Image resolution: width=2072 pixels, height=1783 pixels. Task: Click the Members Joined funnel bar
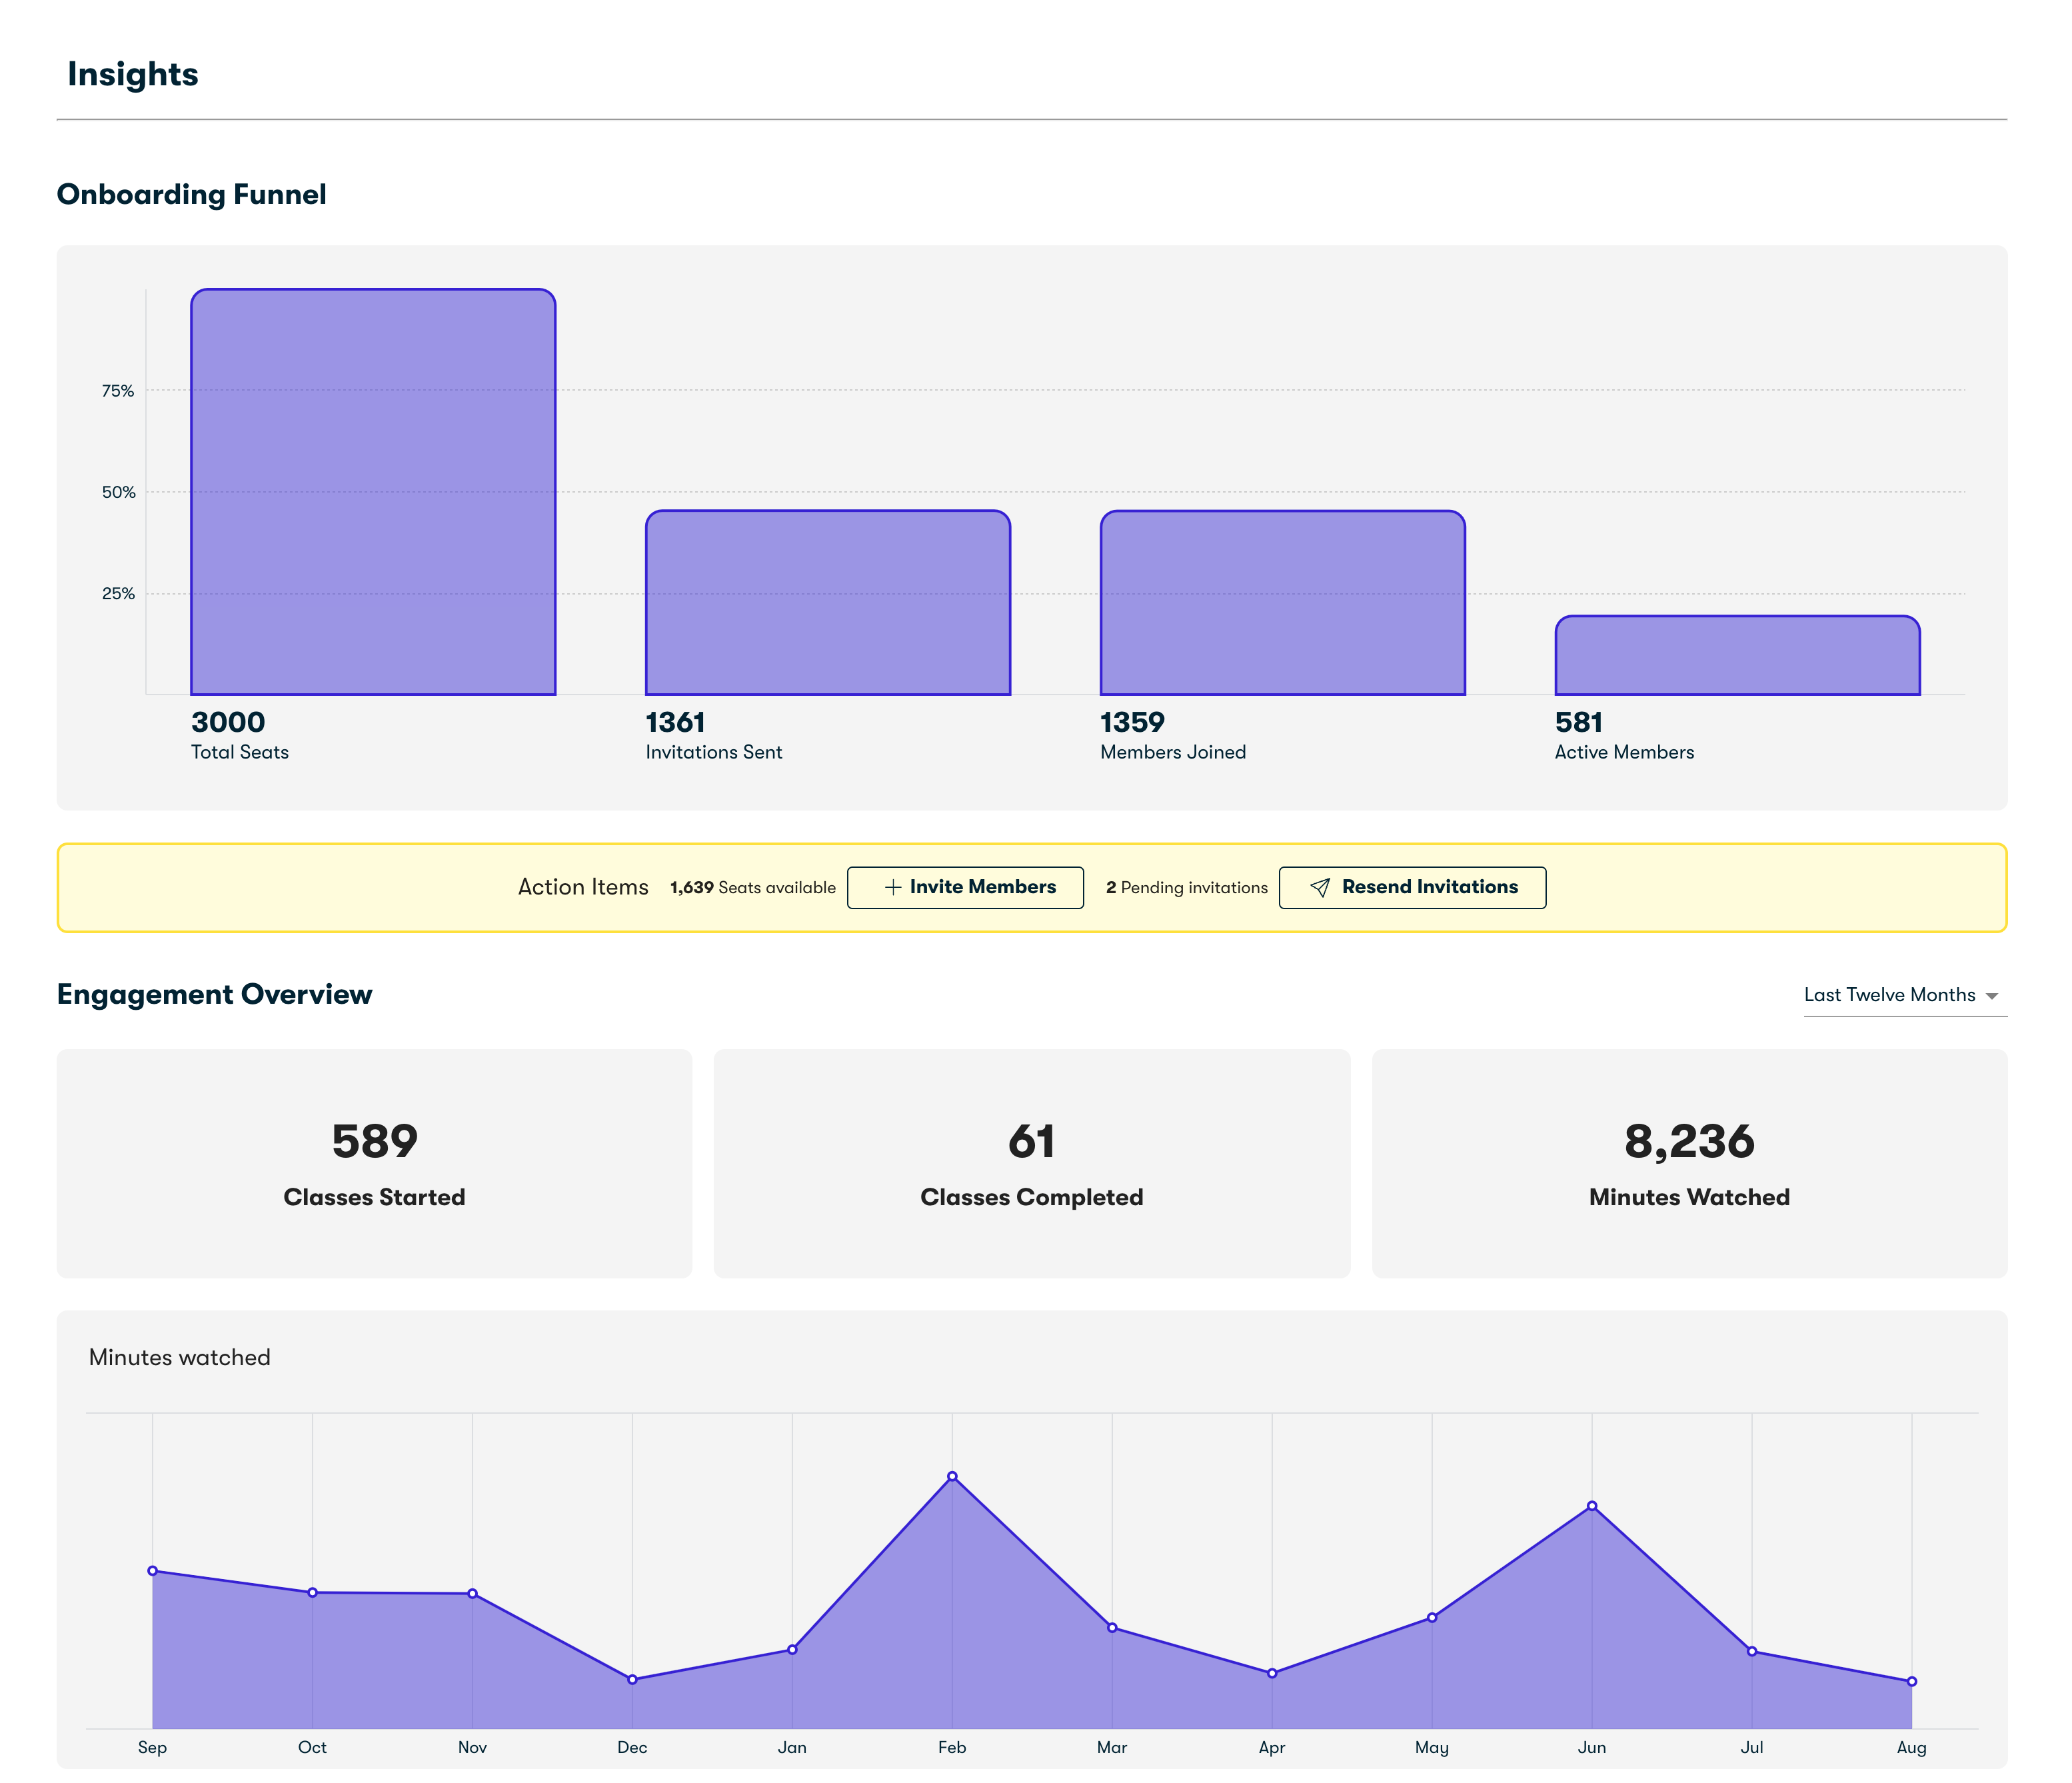click(1282, 603)
